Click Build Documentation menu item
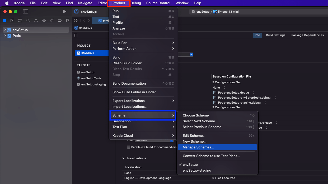This screenshot has height=184, width=328. point(143,83)
